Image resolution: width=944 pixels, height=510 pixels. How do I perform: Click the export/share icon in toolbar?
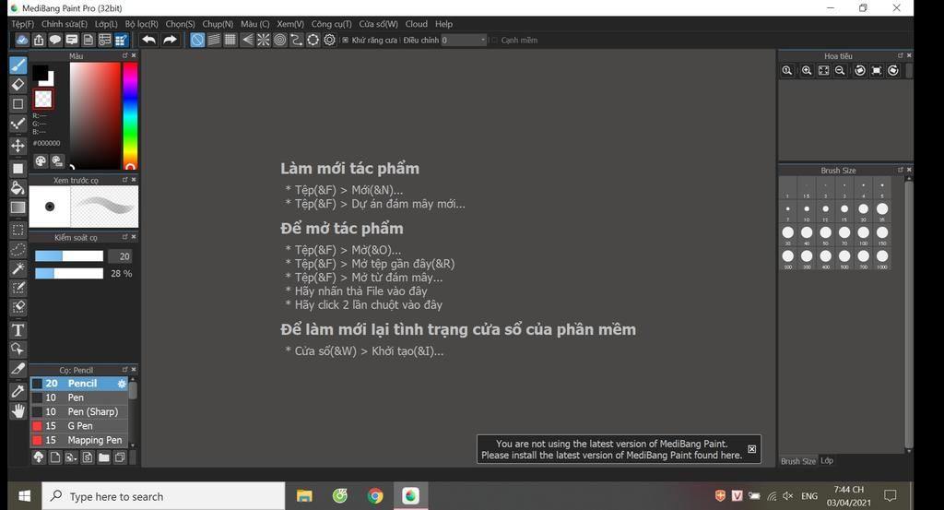pyautogui.click(x=39, y=40)
